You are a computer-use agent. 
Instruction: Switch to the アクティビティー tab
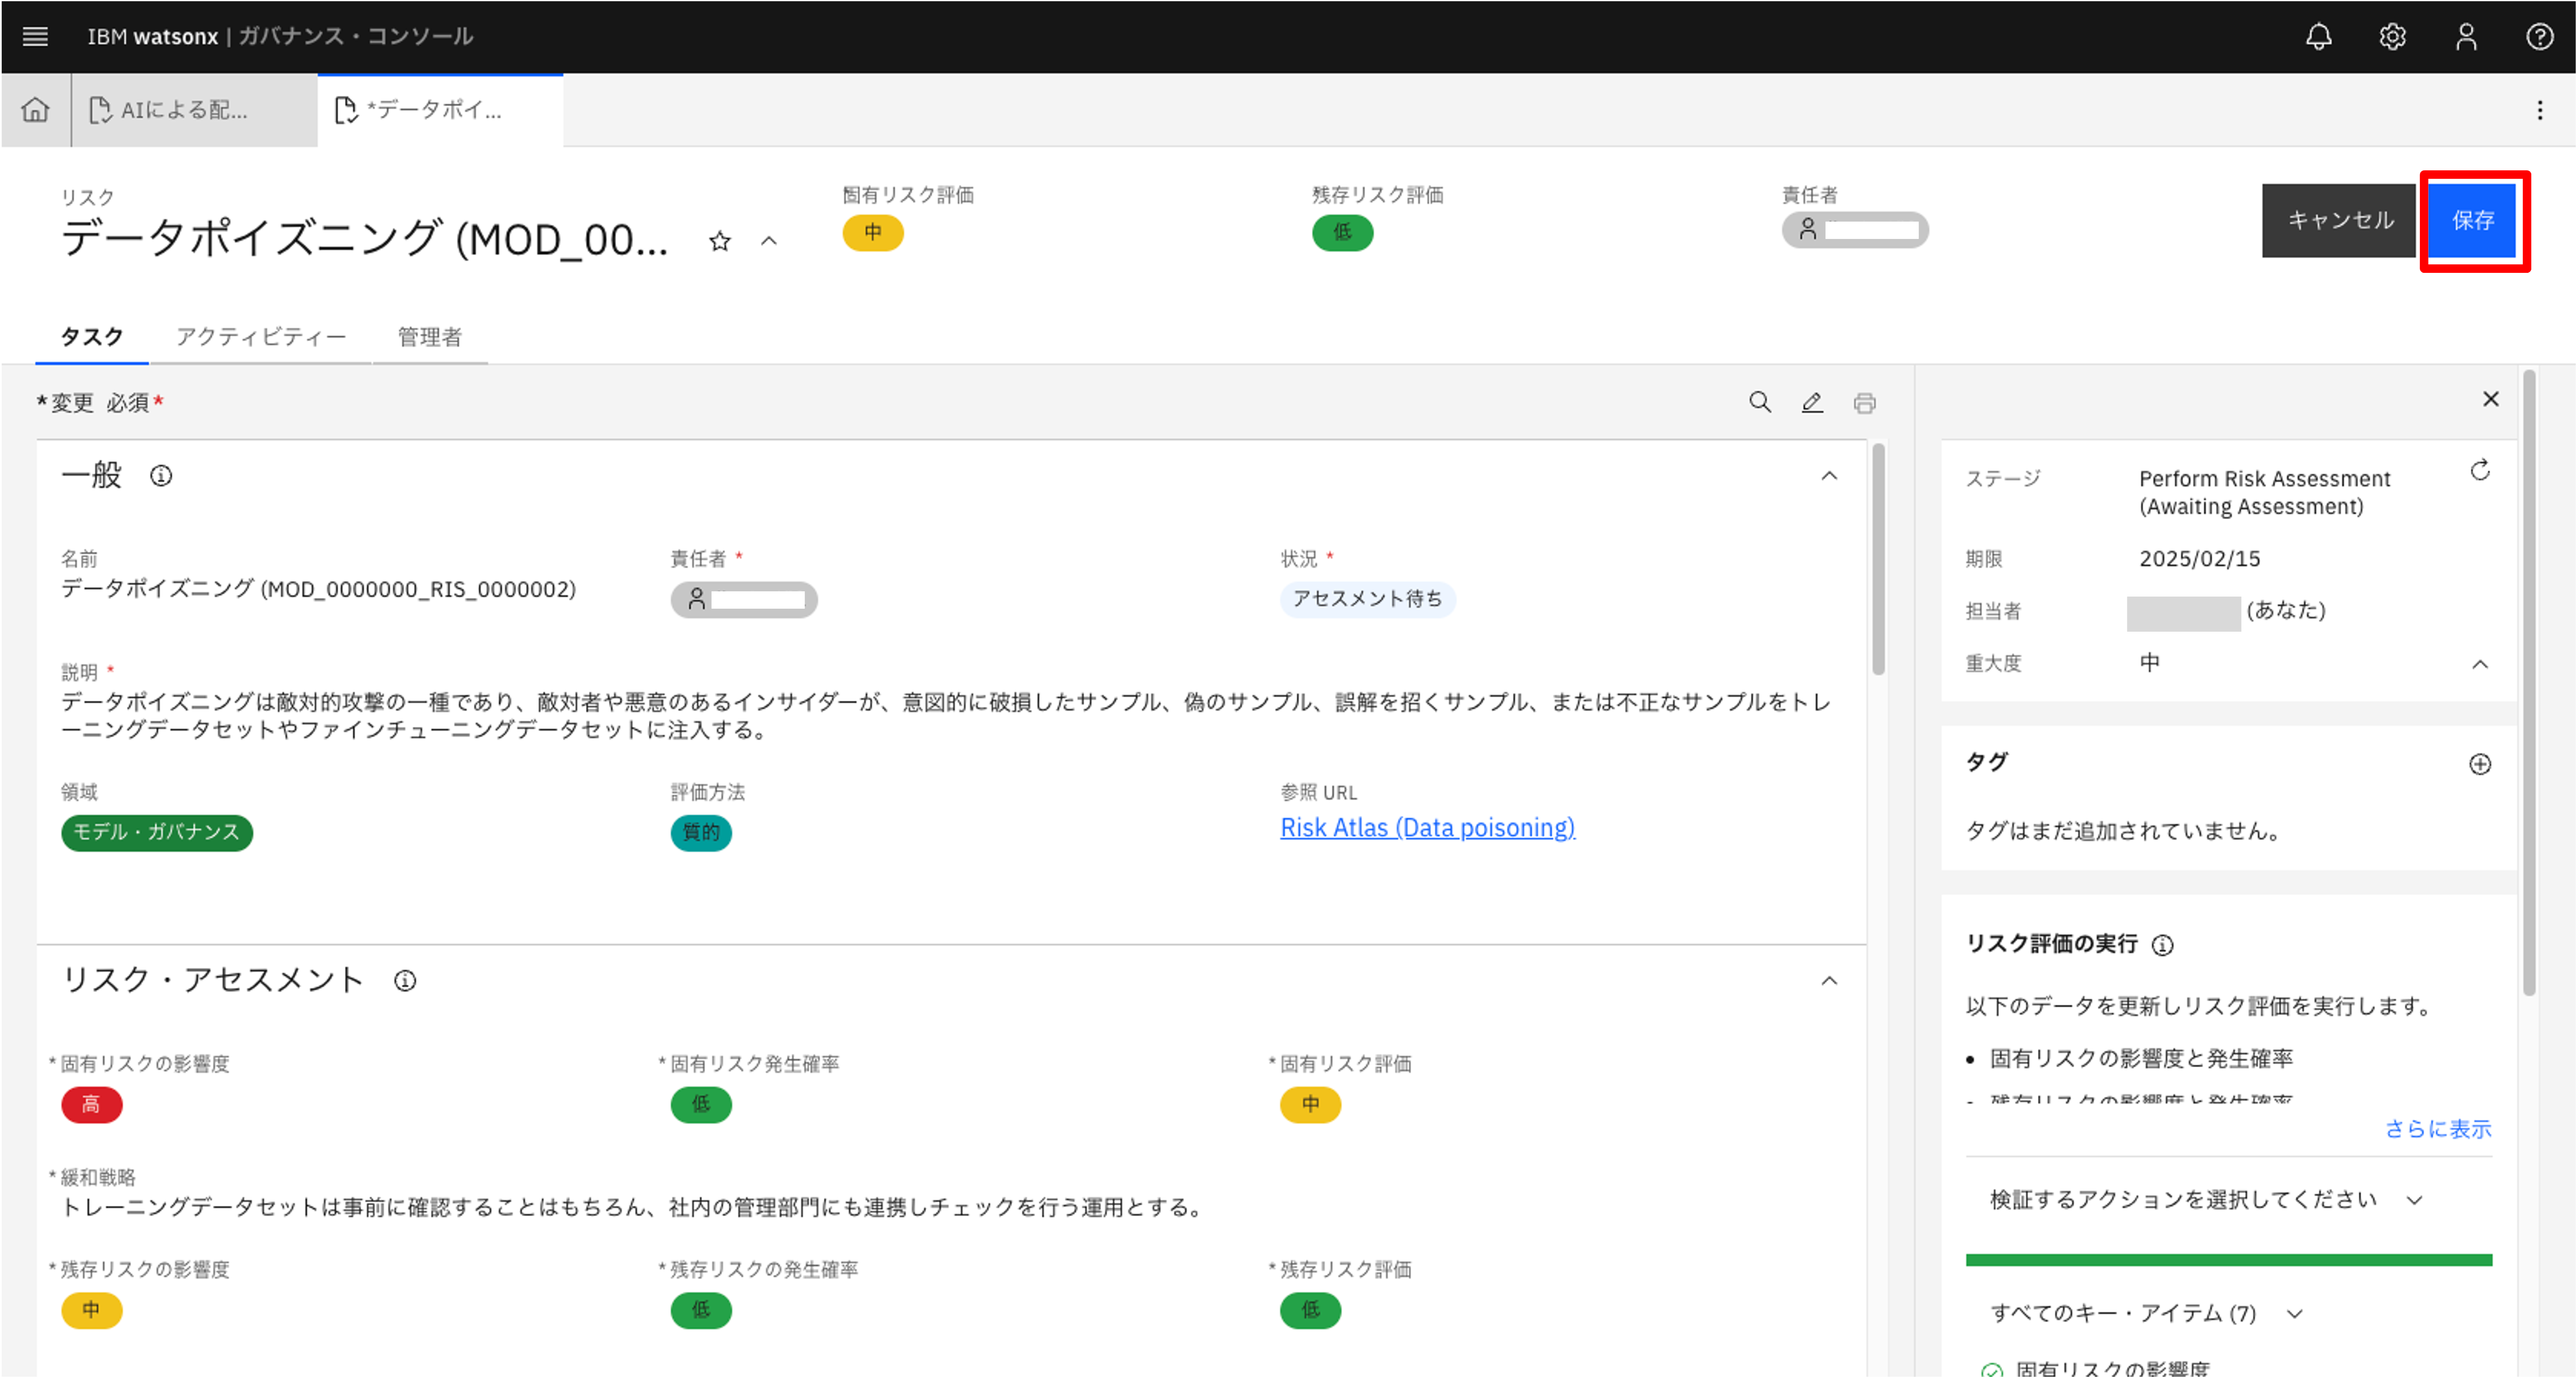coord(261,337)
